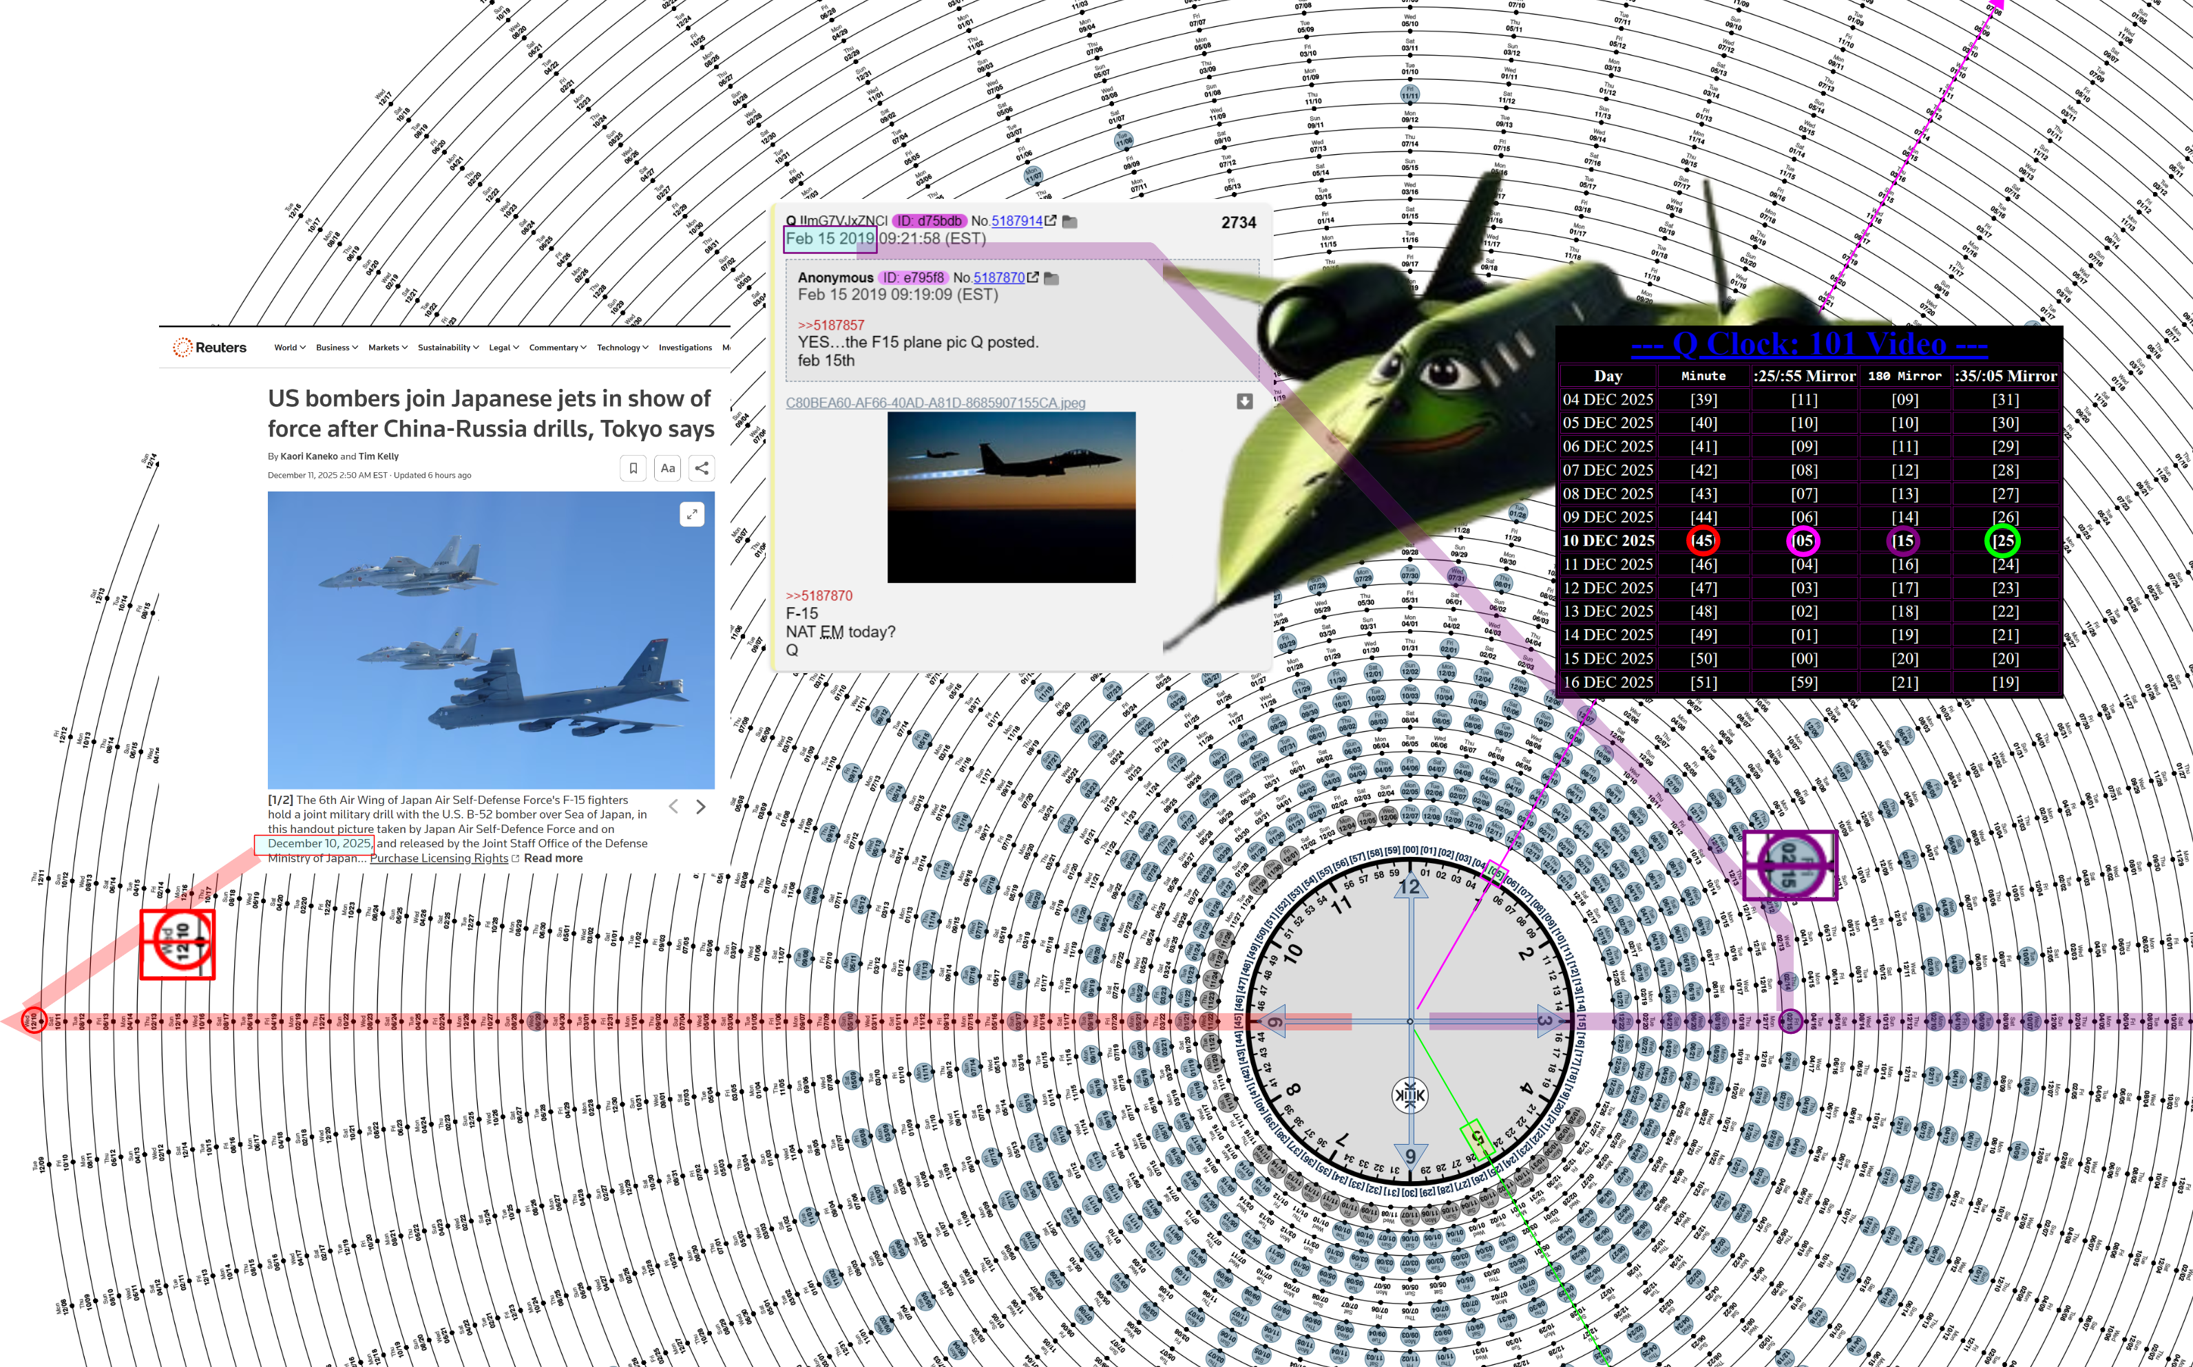Expand the Markets dropdown menu
This screenshot has width=2193, height=1367.
pos(387,347)
